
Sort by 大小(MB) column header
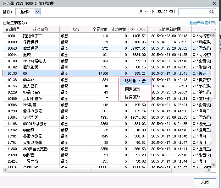[x=138, y=29]
